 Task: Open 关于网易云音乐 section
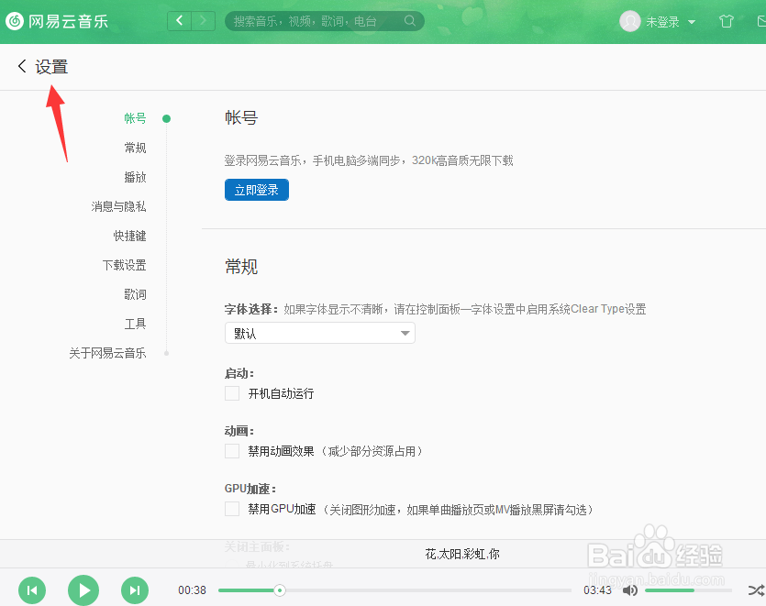pos(107,353)
